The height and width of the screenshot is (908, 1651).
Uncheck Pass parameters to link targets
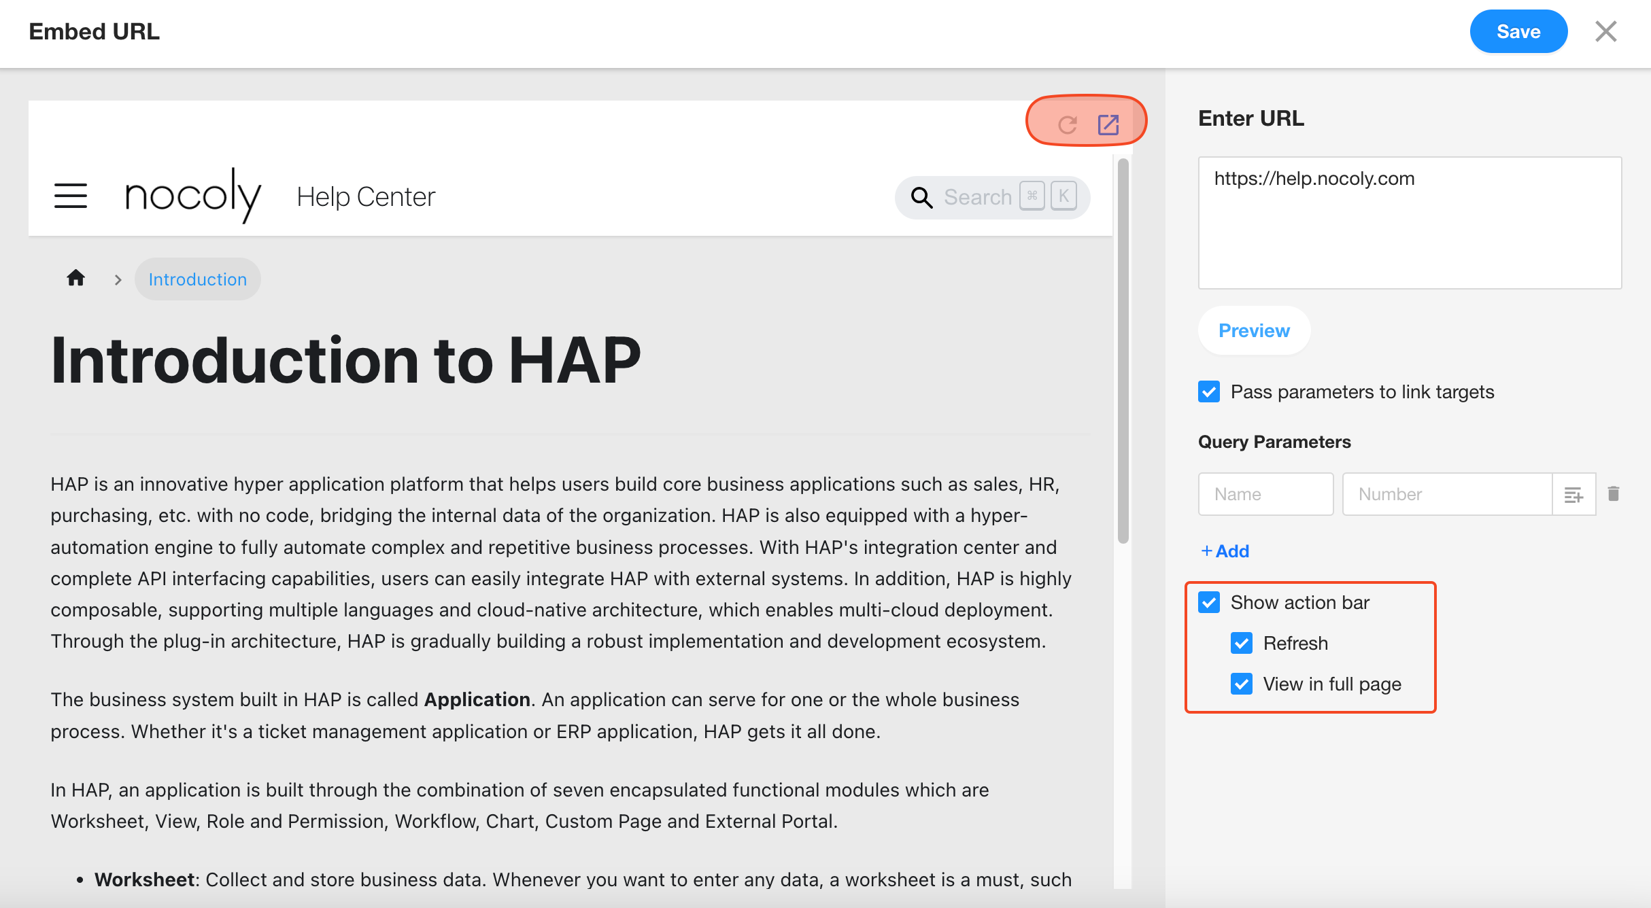[x=1209, y=391]
